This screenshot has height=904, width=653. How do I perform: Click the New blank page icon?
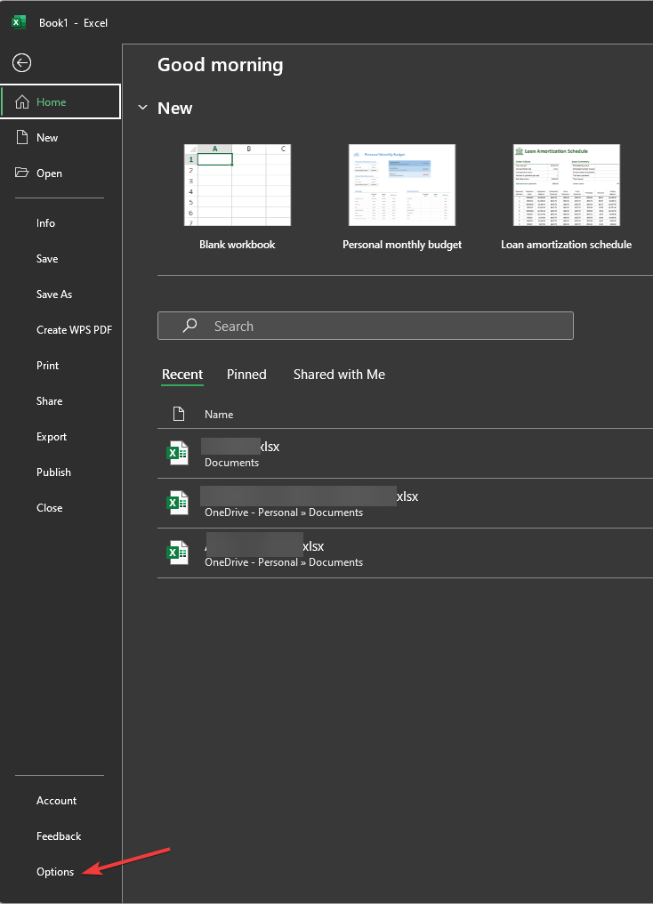coord(22,137)
